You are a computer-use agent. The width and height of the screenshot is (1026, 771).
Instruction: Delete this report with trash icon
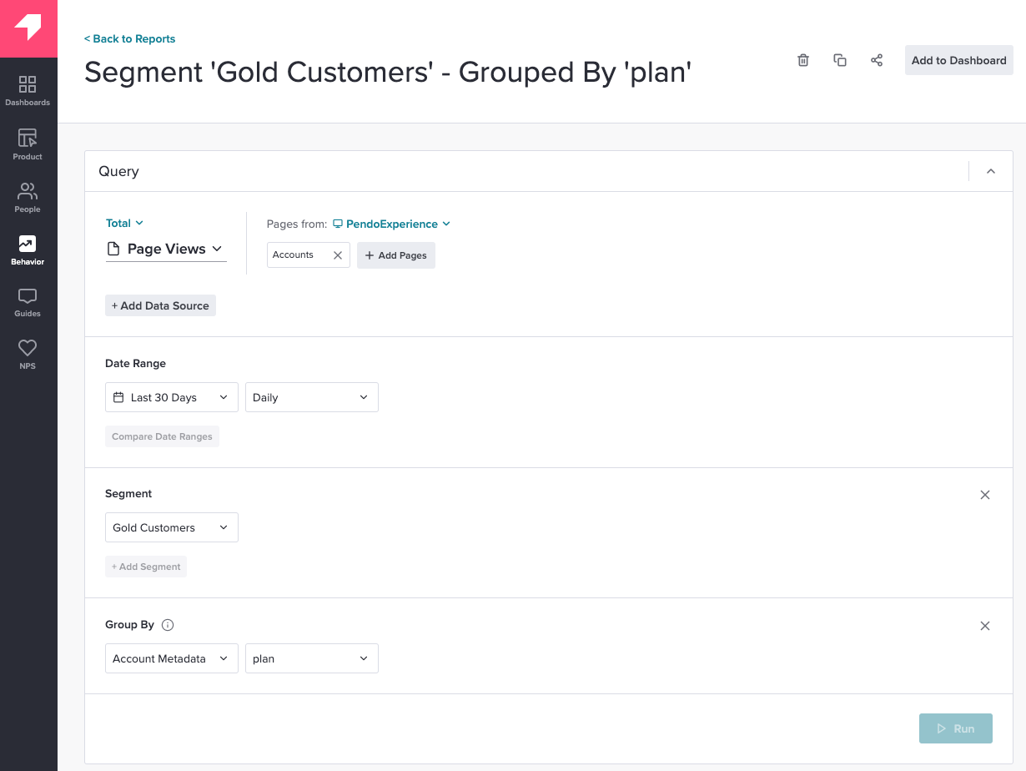pyautogui.click(x=803, y=60)
